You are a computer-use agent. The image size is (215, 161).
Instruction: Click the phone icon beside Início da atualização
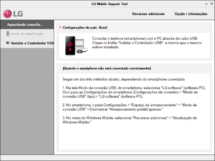(x=8, y=34)
